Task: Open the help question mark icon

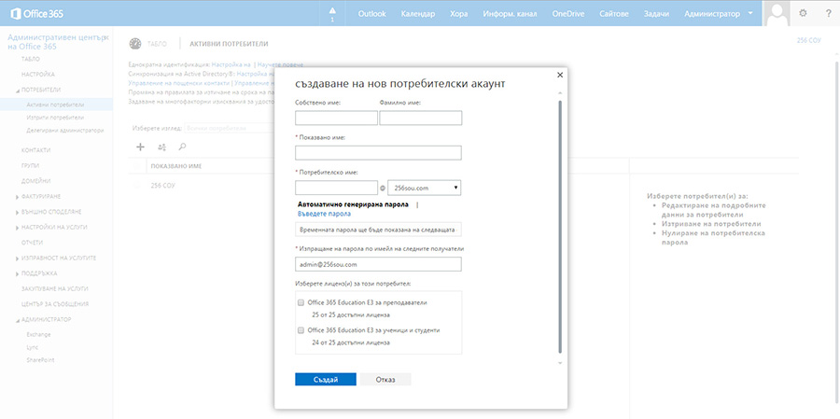Action: [x=828, y=13]
